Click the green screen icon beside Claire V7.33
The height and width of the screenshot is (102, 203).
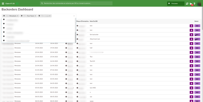click(17, 4)
